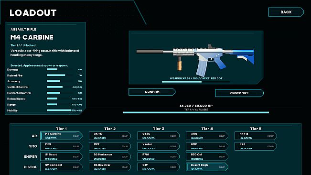Equip the MP7 submachine gun
The height and width of the screenshot is (175, 311).
[110, 146]
